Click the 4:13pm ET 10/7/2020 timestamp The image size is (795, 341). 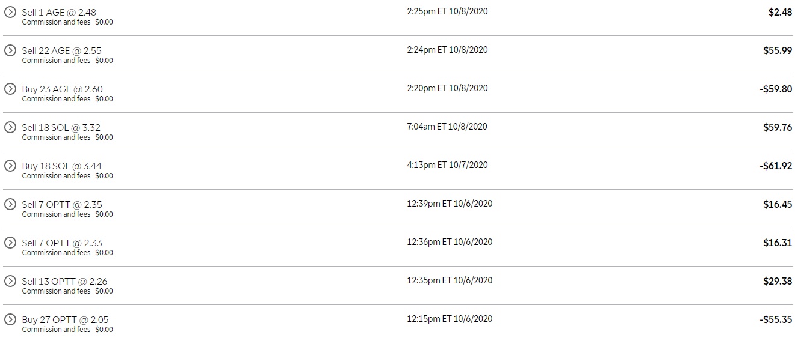click(x=447, y=165)
